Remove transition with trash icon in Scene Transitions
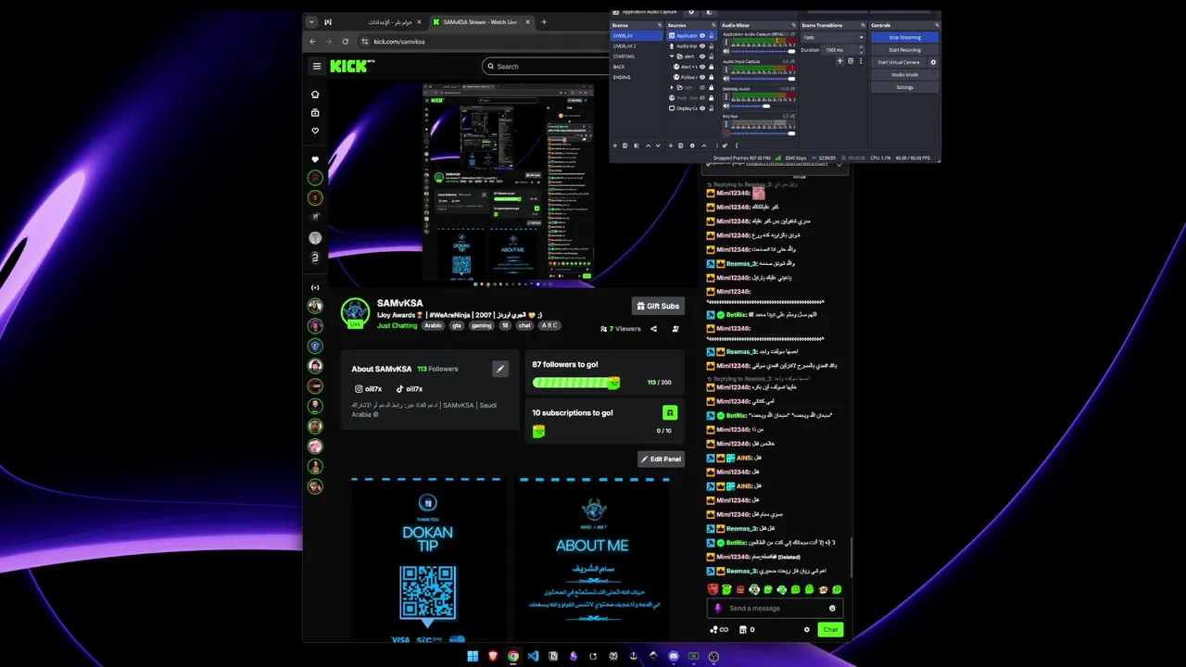 click(x=851, y=61)
